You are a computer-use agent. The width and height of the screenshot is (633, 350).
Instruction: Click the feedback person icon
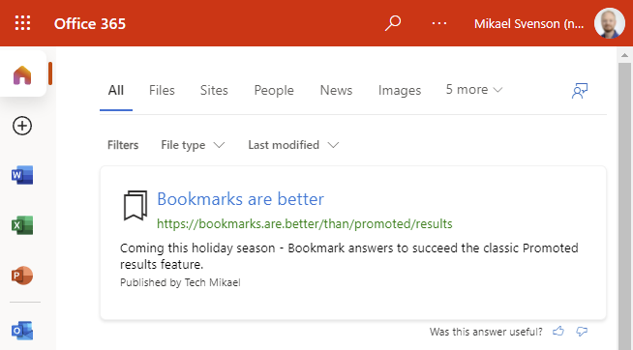[580, 91]
